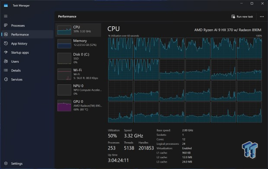Screen dimensions: 268x169
Task: Click the Startup apps gauge icon
Action: [x=6, y=52]
